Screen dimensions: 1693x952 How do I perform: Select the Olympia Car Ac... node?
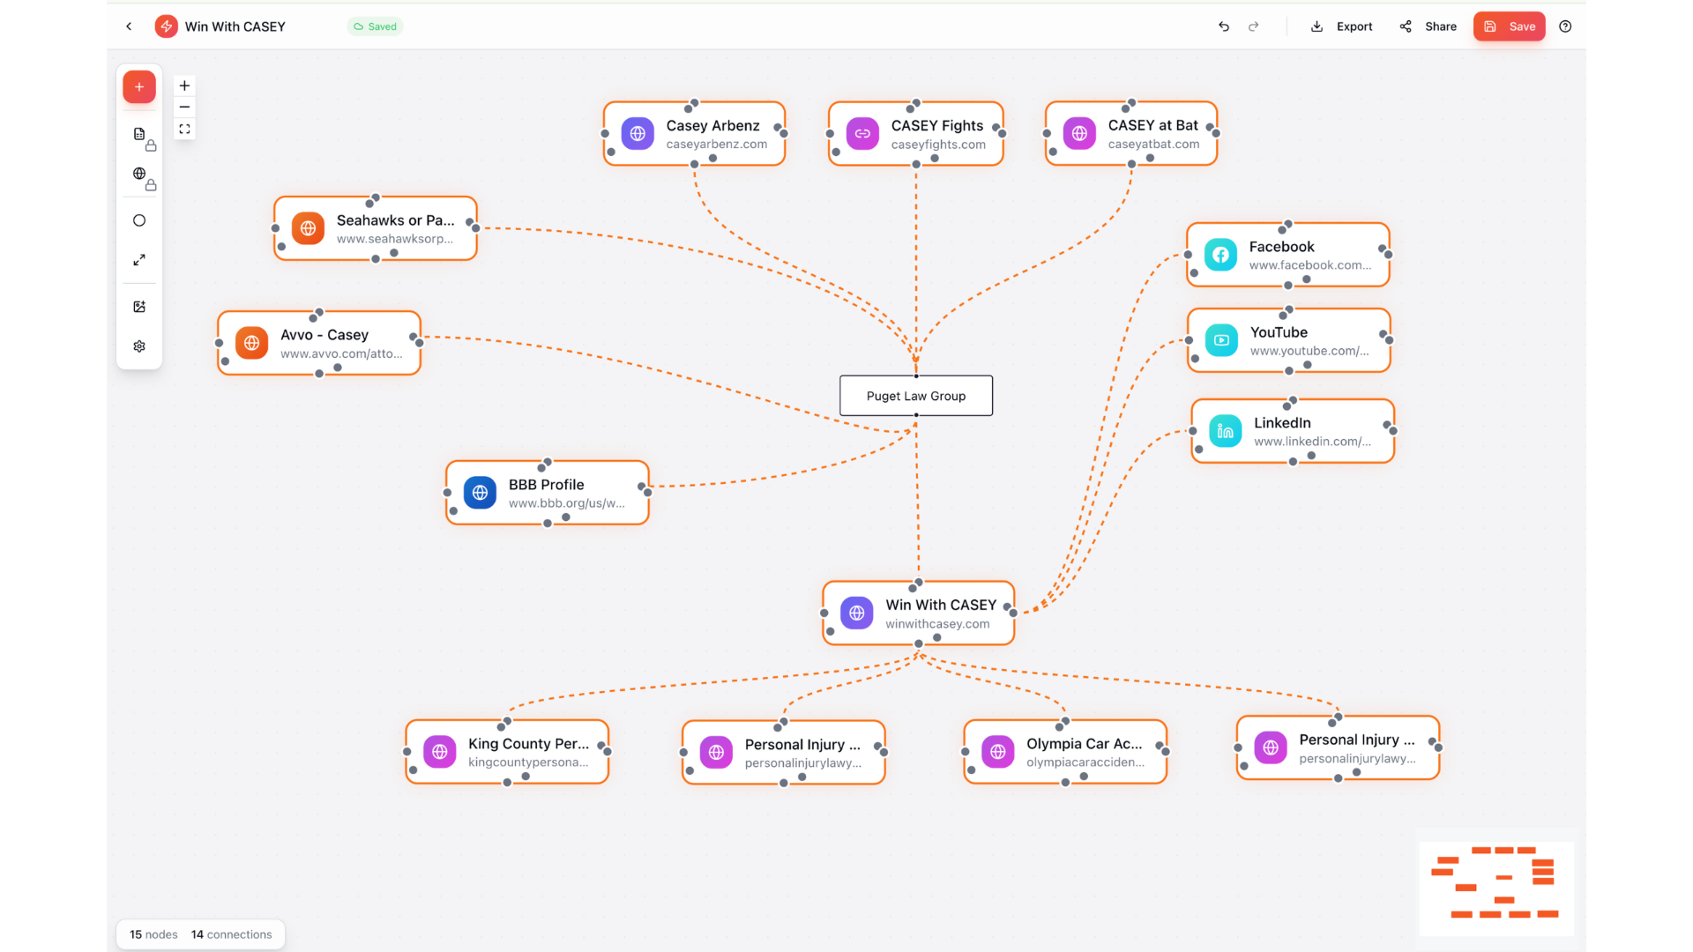1065,752
